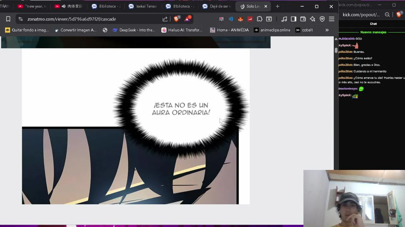The width and height of the screenshot is (405, 227).
Task: Open Convertir Imagen A... bookmark
Action: [x=76, y=30]
